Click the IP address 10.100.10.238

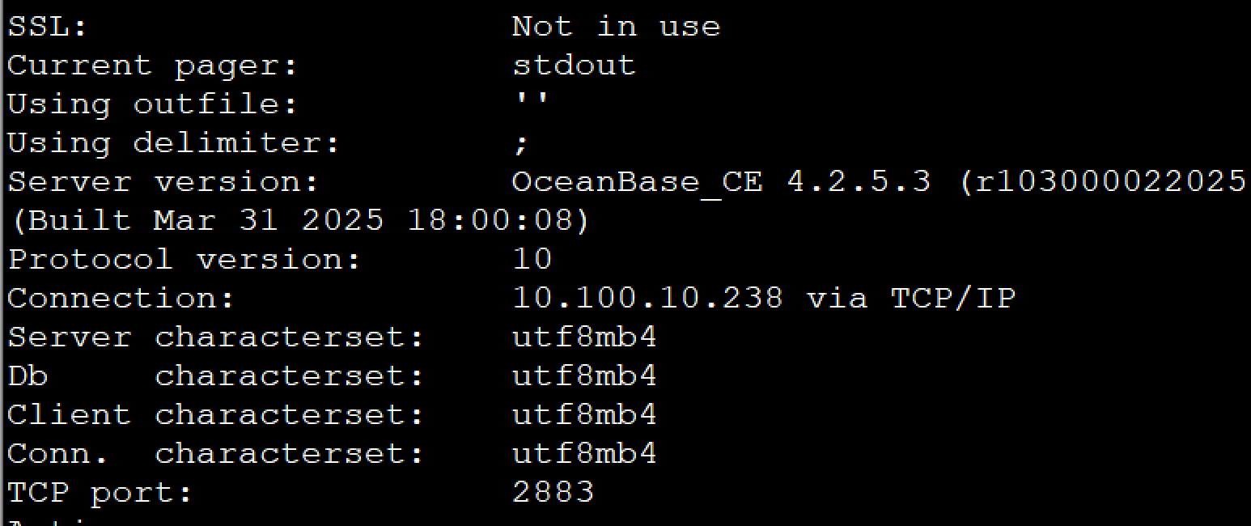pyautogui.click(x=647, y=299)
